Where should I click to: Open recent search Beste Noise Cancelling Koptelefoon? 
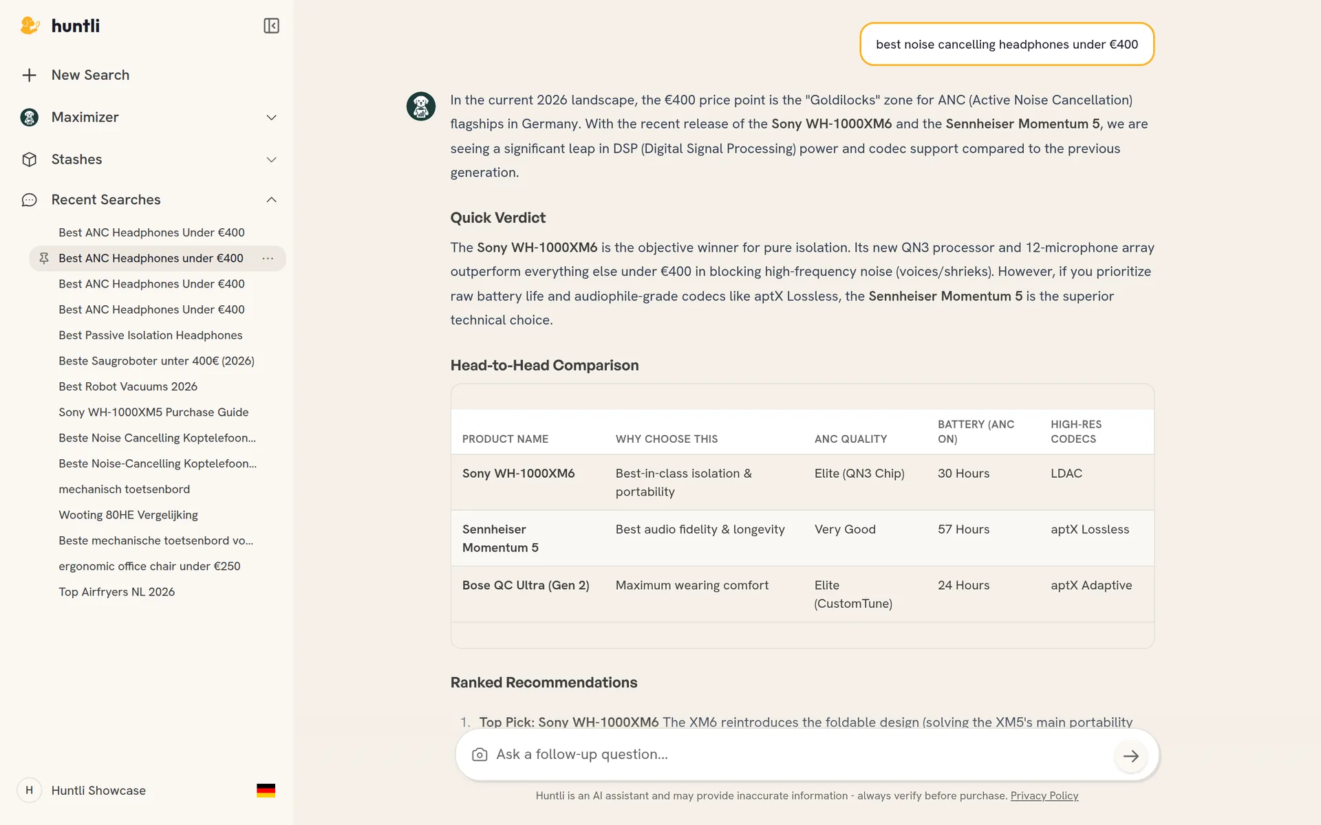(157, 438)
